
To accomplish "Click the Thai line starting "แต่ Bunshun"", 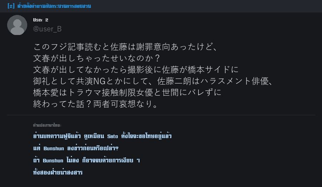I will click(x=76, y=148).
